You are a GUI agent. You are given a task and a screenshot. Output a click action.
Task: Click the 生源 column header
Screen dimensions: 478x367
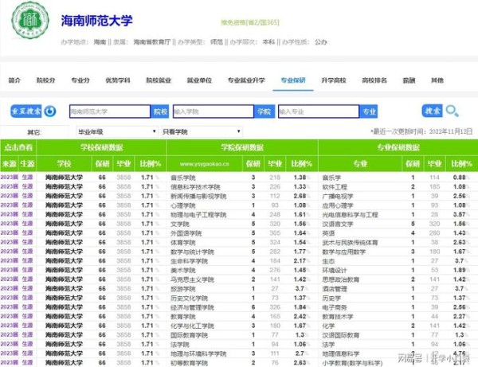27,164
